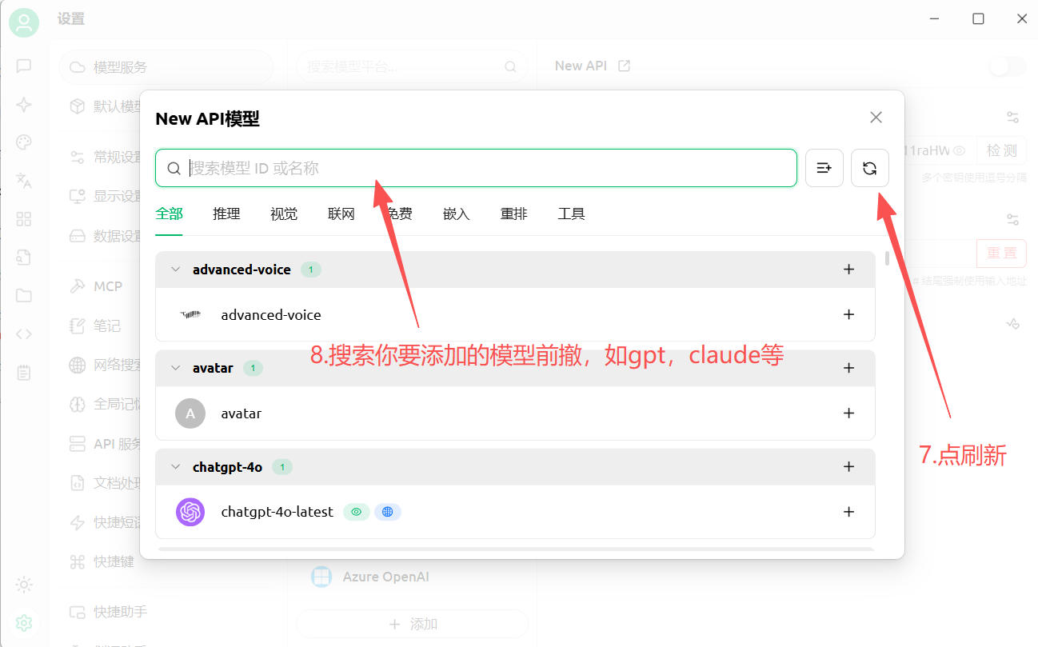Add the chatgpt-4o-latest model

[849, 512]
